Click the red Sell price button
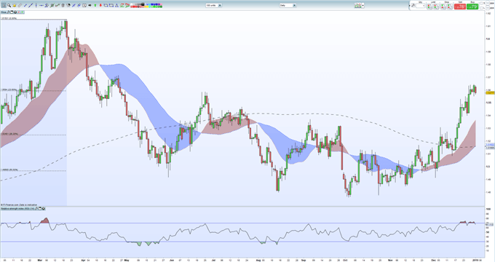495x262 pixels. pyautogui.click(x=460, y=7)
